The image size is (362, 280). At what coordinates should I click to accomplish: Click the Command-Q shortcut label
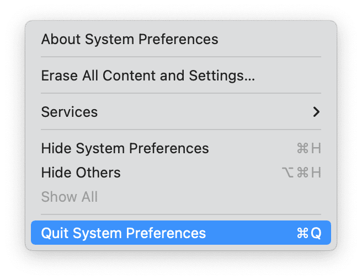click(x=309, y=233)
